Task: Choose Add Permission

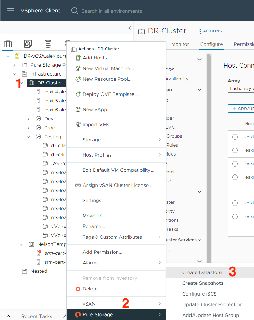Action: click(102, 252)
